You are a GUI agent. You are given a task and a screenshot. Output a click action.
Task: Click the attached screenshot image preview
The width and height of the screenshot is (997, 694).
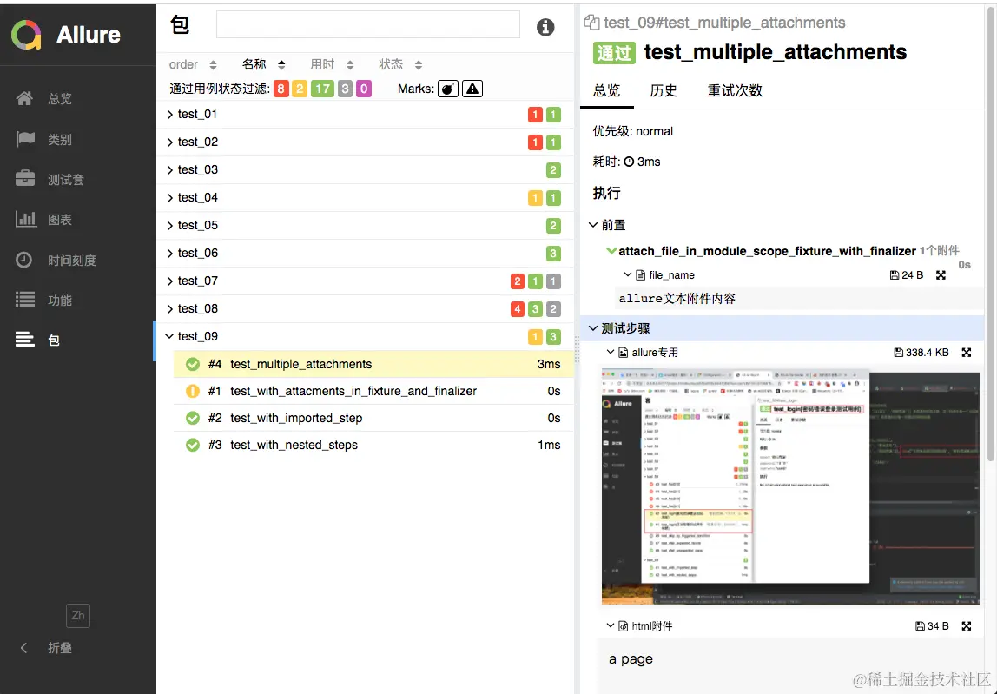coord(790,488)
